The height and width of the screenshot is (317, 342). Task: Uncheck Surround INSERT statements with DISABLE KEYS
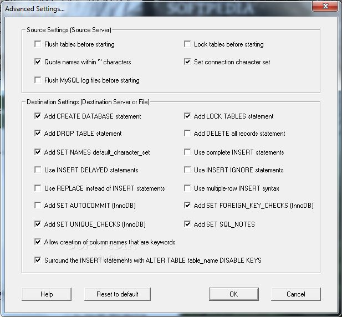click(38, 260)
